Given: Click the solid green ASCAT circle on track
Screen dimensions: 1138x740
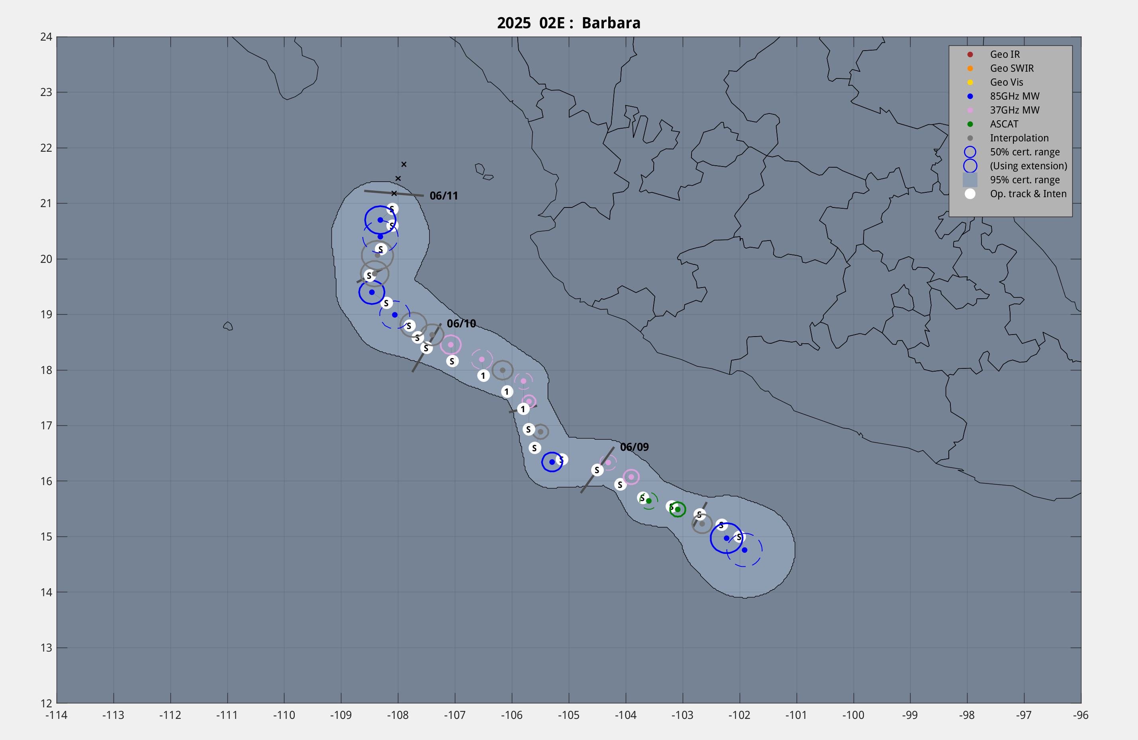Looking at the screenshot, I should 678,509.
